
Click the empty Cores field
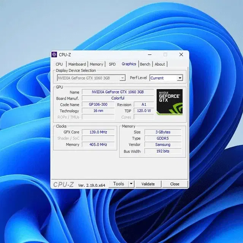[x=144, y=117]
